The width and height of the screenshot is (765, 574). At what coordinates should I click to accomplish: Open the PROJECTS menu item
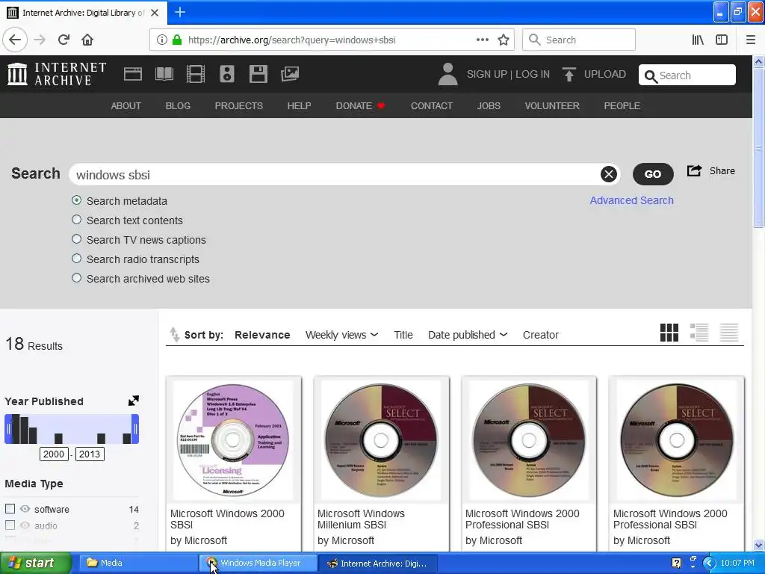238,106
